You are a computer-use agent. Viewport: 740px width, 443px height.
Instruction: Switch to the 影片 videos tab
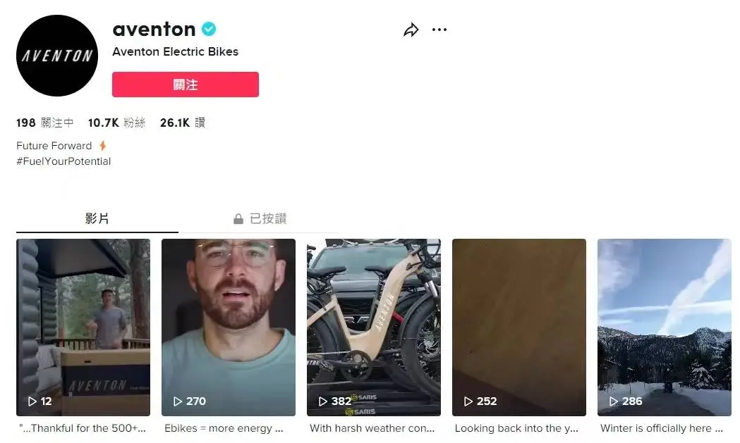point(97,218)
